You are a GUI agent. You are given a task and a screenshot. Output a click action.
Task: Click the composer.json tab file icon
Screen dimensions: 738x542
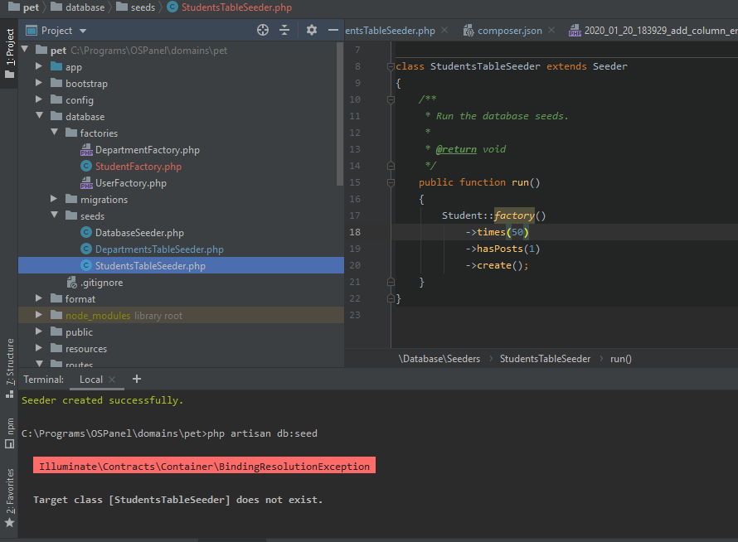pos(469,31)
